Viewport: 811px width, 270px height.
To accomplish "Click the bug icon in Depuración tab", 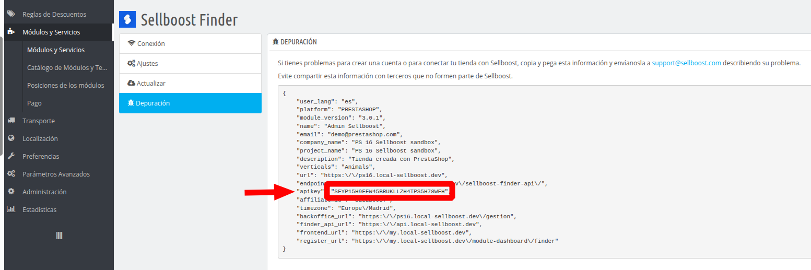I will (x=131, y=103).
